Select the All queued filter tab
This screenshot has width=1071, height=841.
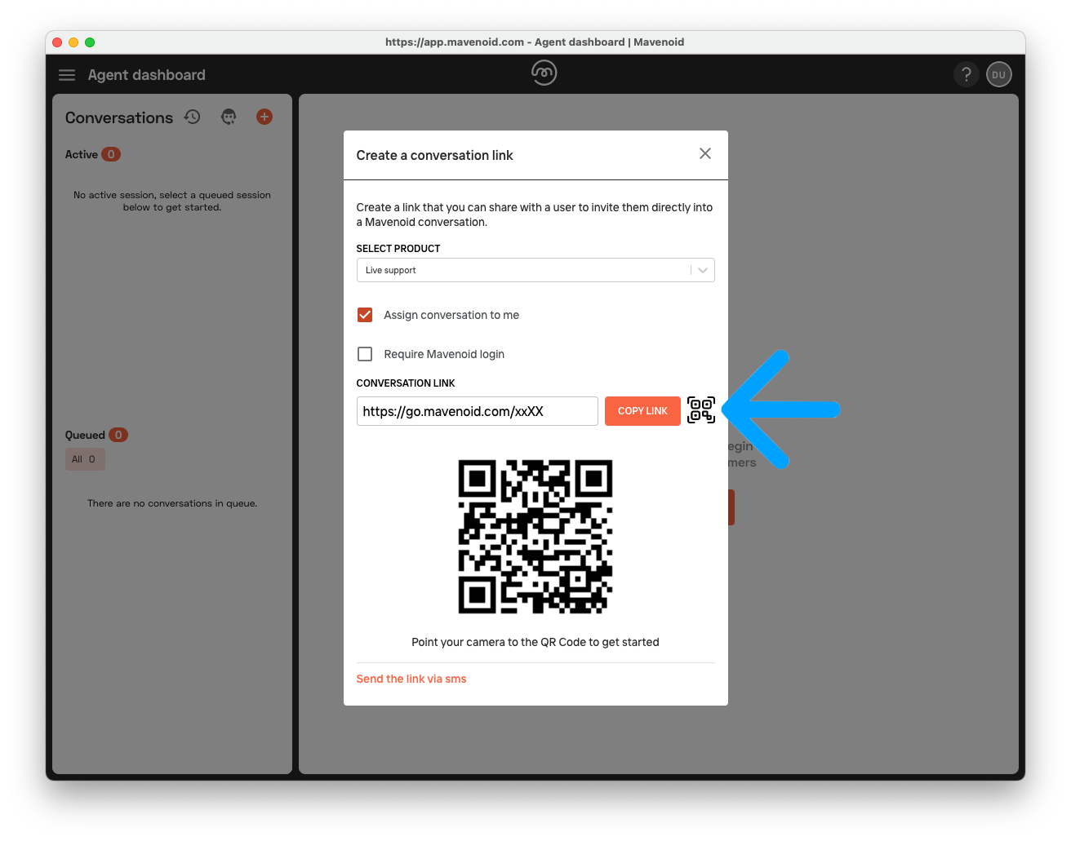pos(85,459)
